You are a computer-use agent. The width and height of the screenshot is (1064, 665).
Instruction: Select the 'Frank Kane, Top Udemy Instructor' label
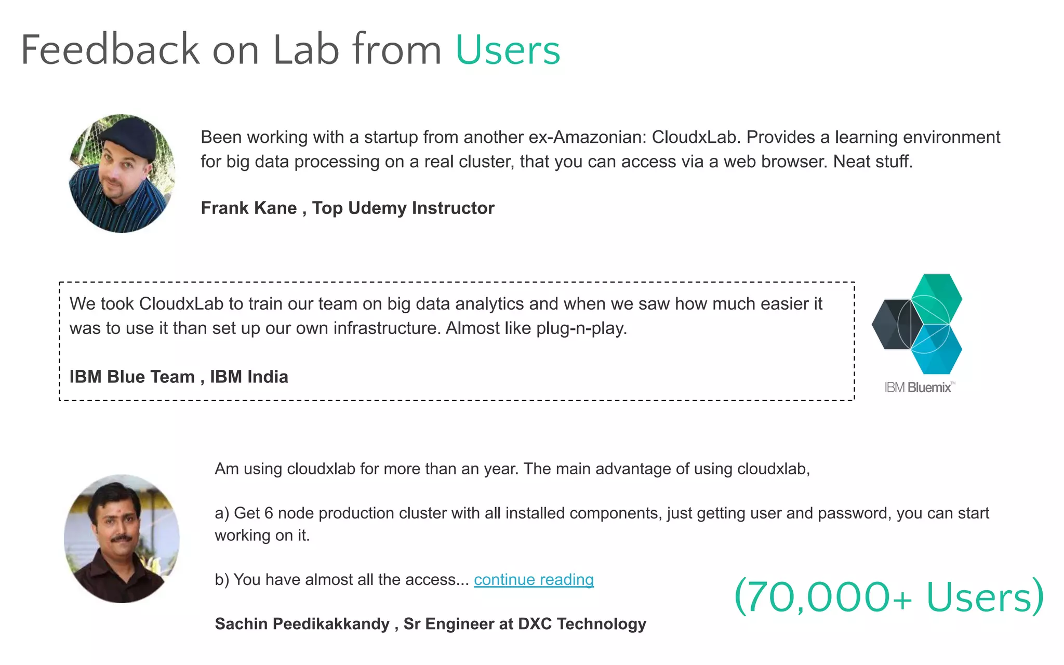(348, 208)
